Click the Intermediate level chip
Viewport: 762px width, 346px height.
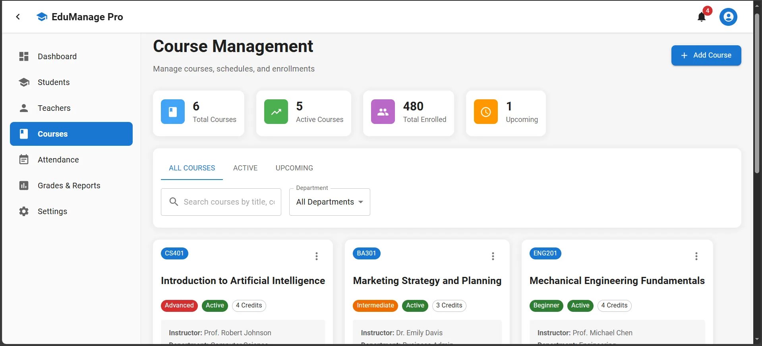point(375,305)
